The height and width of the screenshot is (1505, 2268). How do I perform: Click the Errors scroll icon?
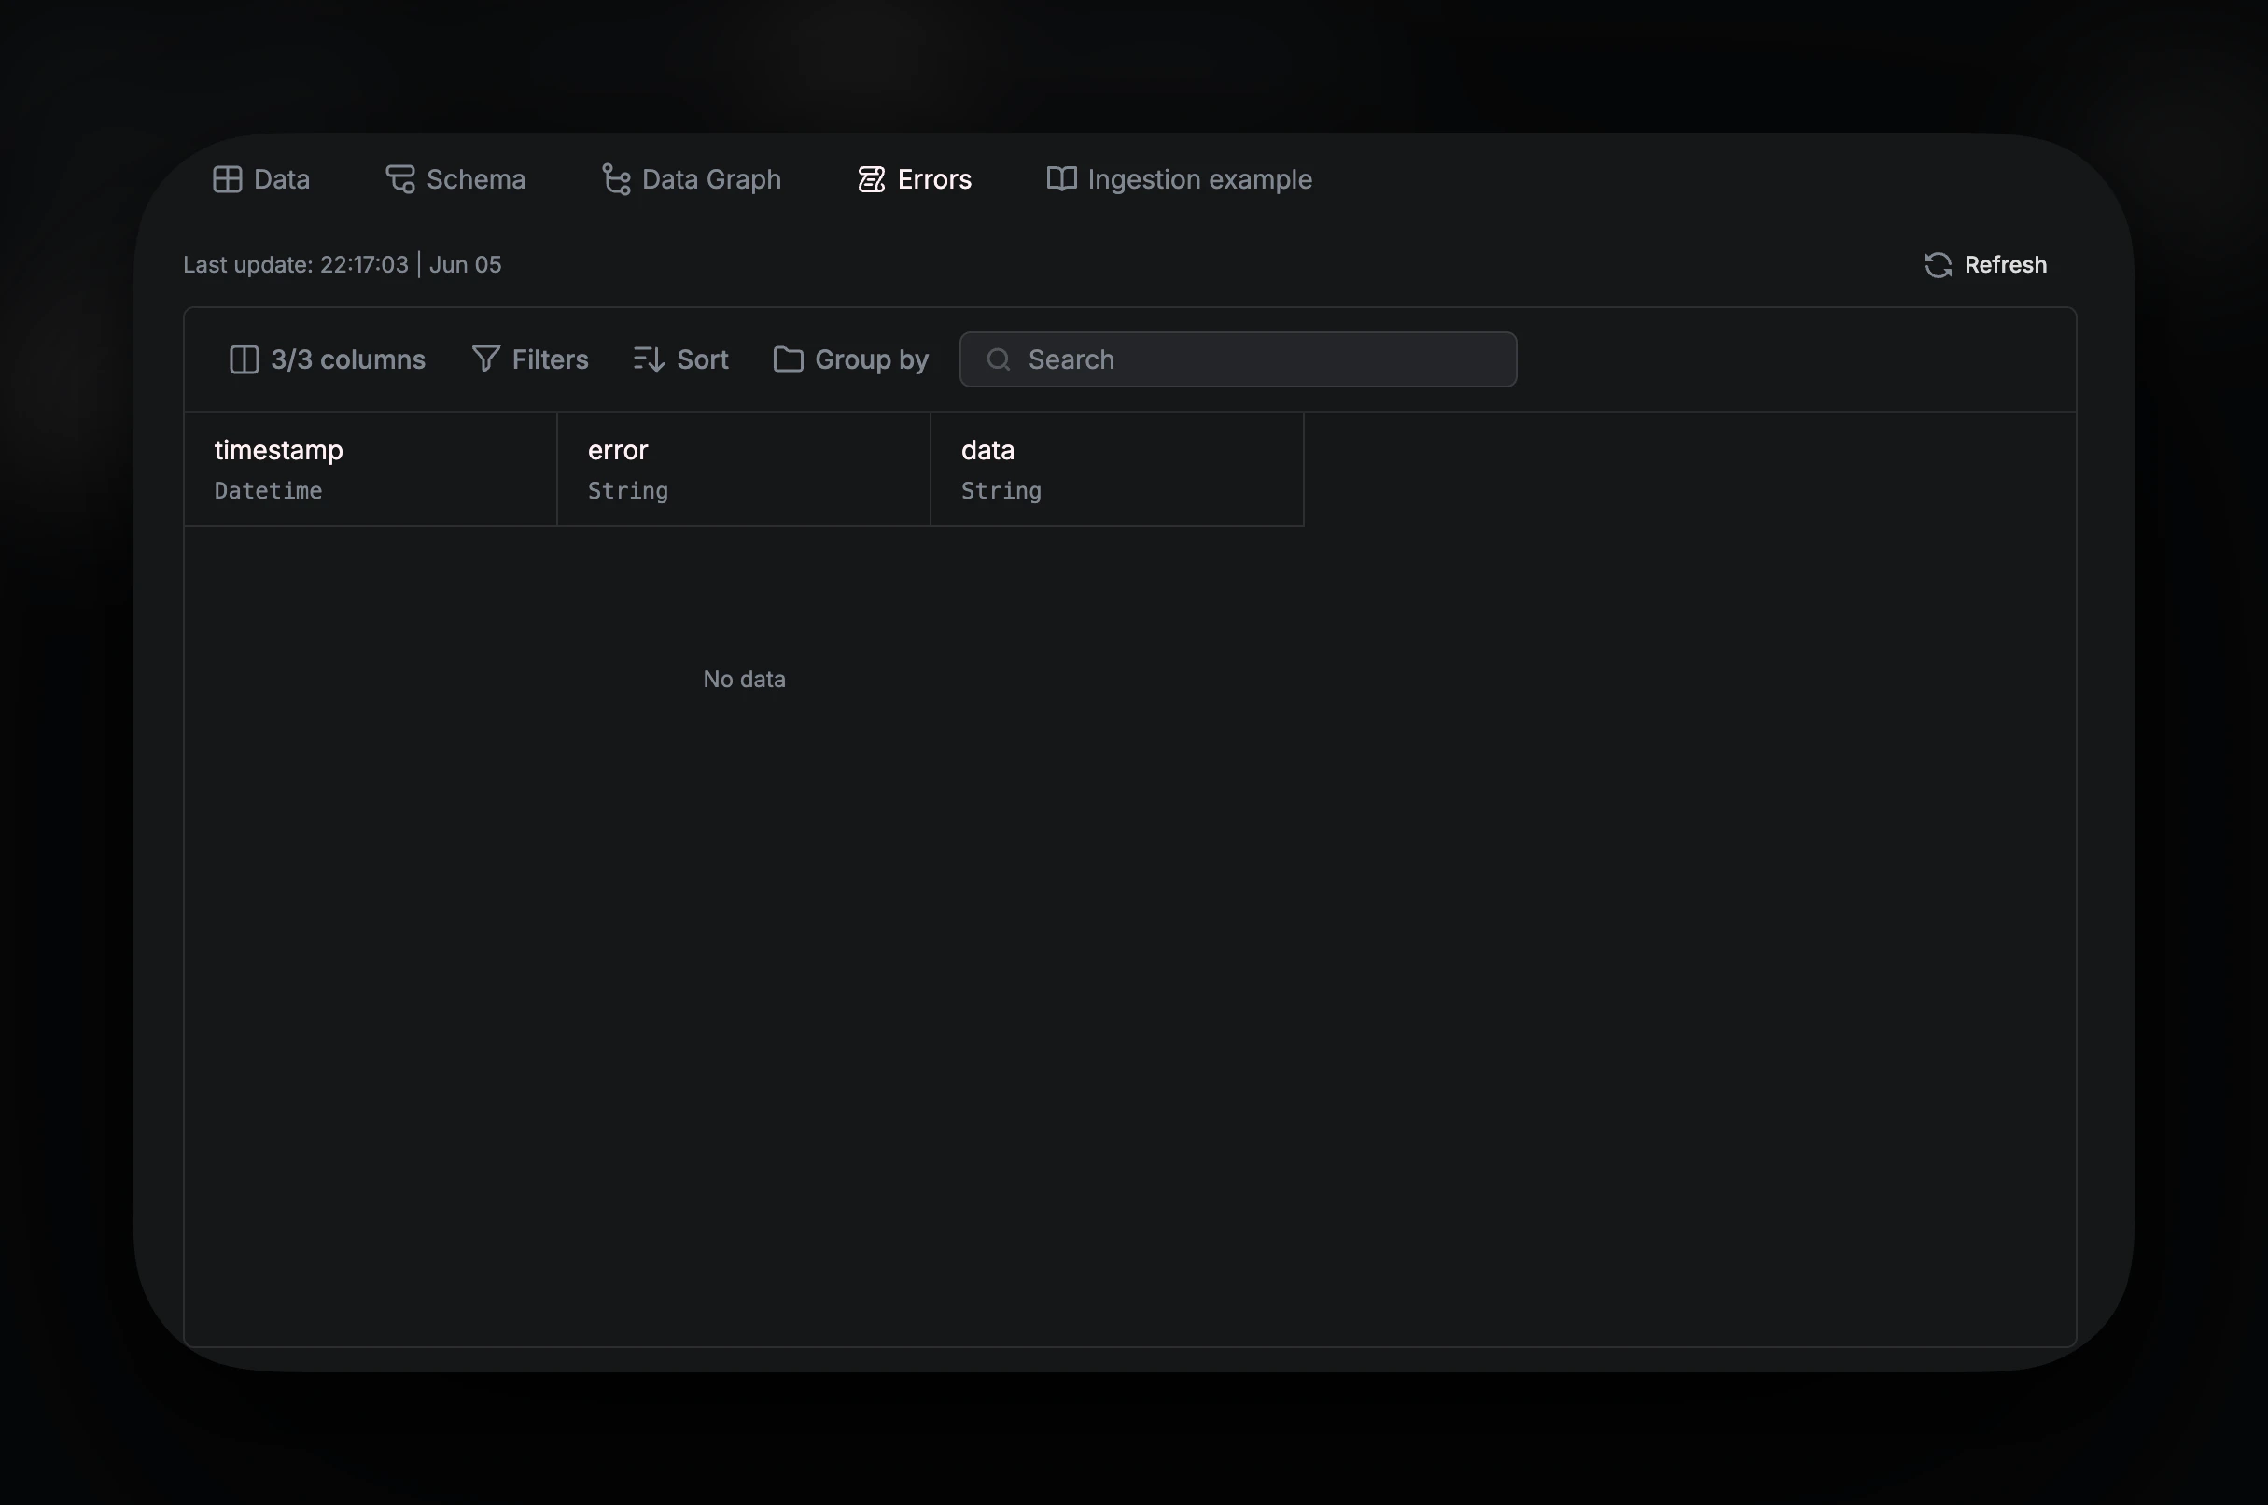coord(871,179)
